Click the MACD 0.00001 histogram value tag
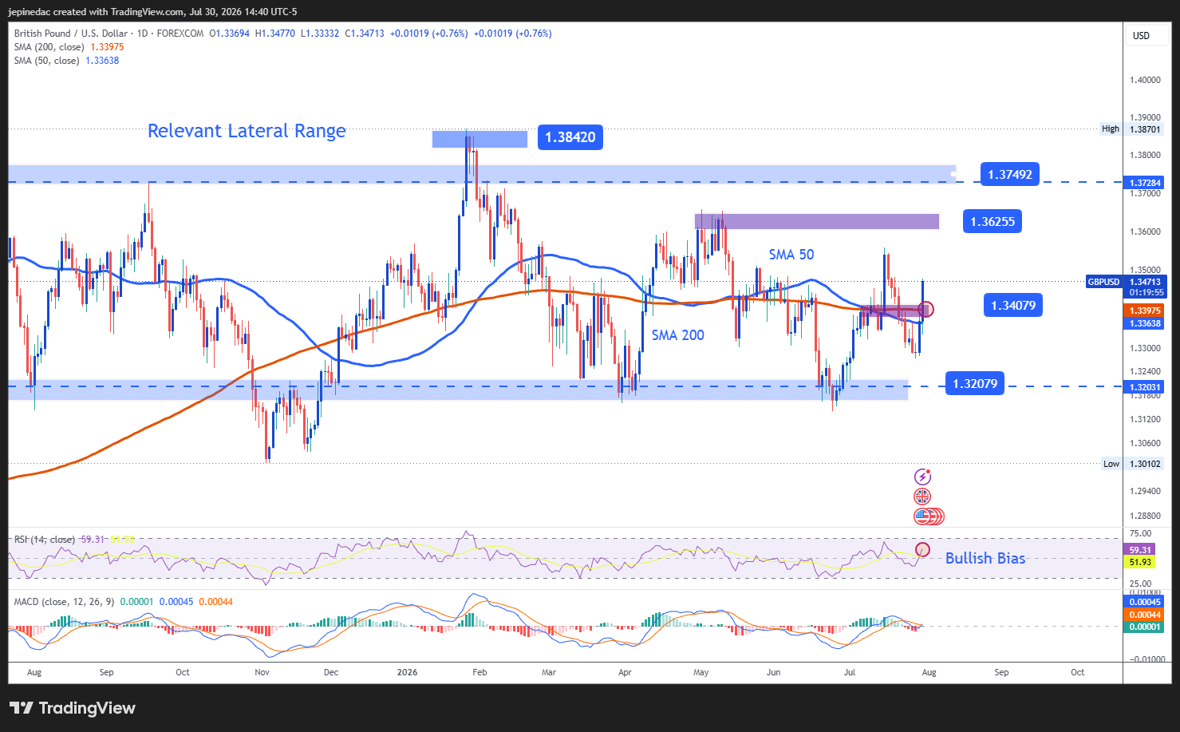The height and width of the screenshot is (732, 1180). coord(1144,627)
